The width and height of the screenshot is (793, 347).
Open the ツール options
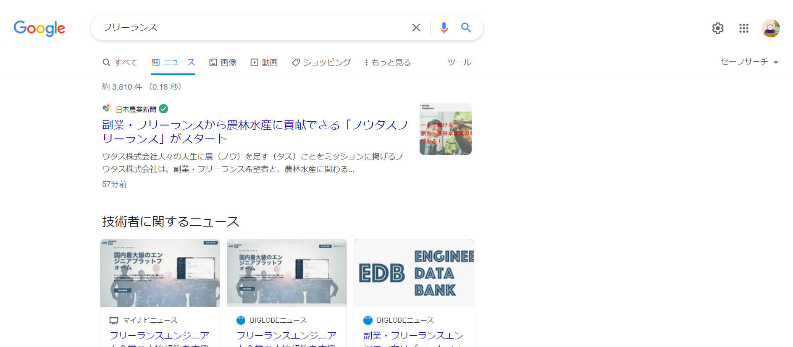tap(460, 63)
